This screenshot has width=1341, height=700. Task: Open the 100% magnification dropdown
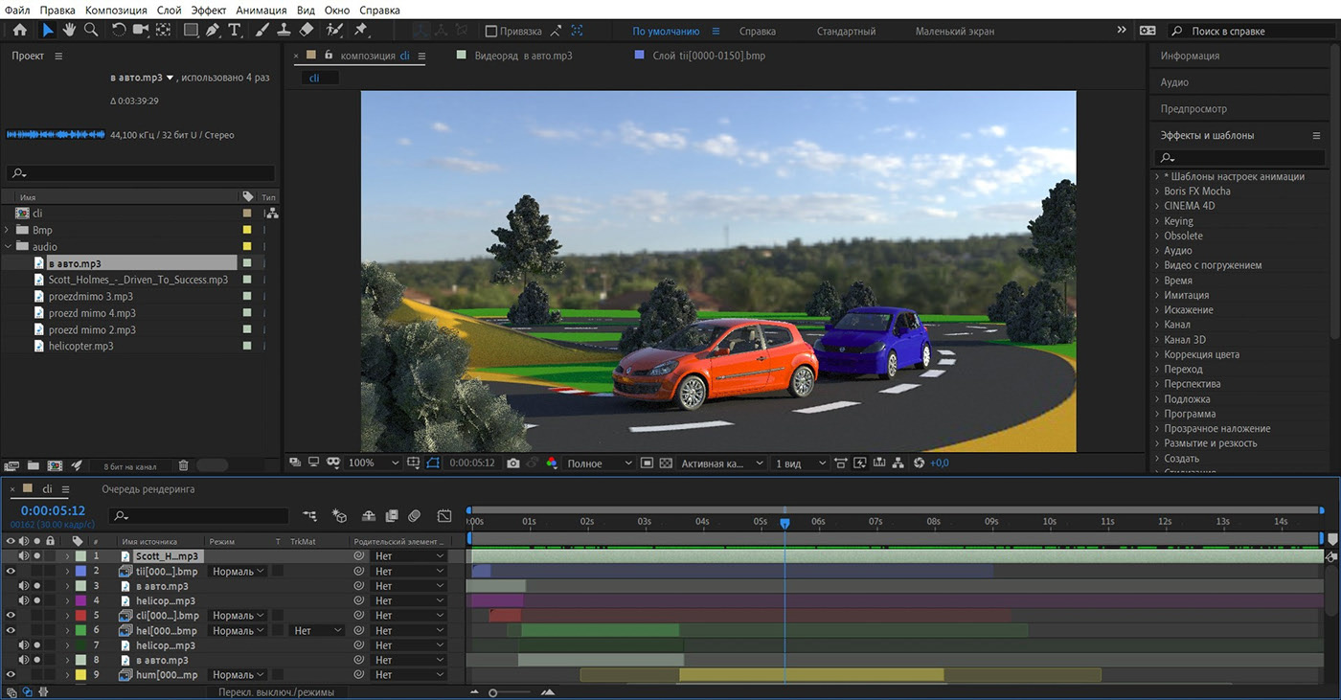pos(374,463)
